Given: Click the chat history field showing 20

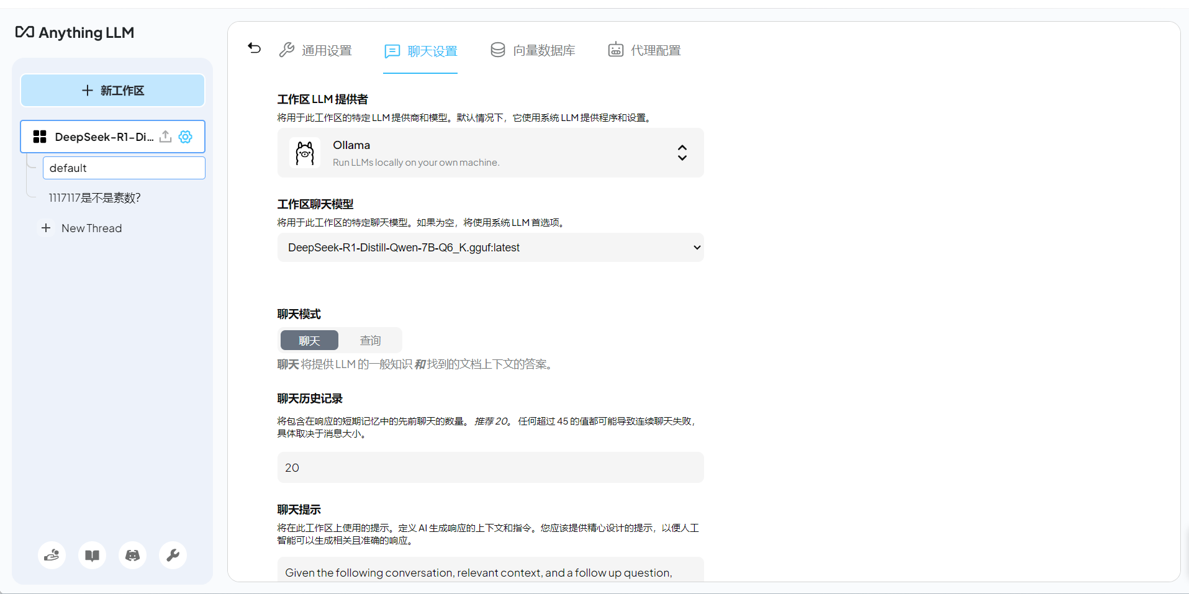Looking at the screenshot, I should click(x=491, y=467).
